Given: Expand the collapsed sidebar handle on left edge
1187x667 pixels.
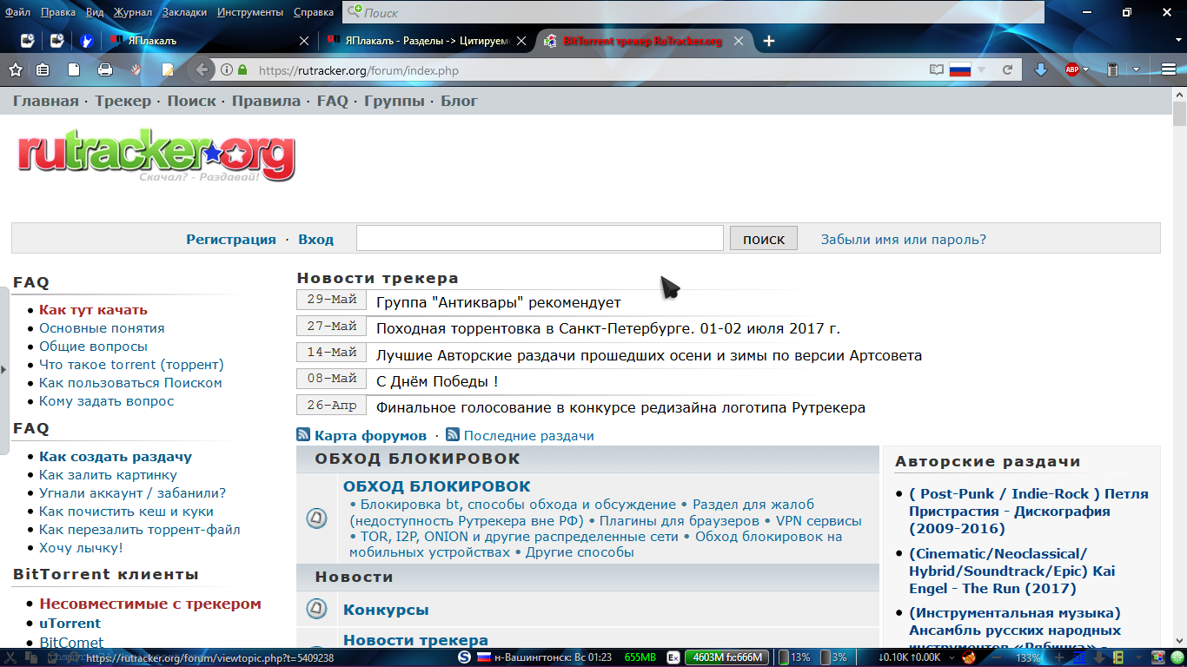Looking at the screenshot, I should 4,369.
